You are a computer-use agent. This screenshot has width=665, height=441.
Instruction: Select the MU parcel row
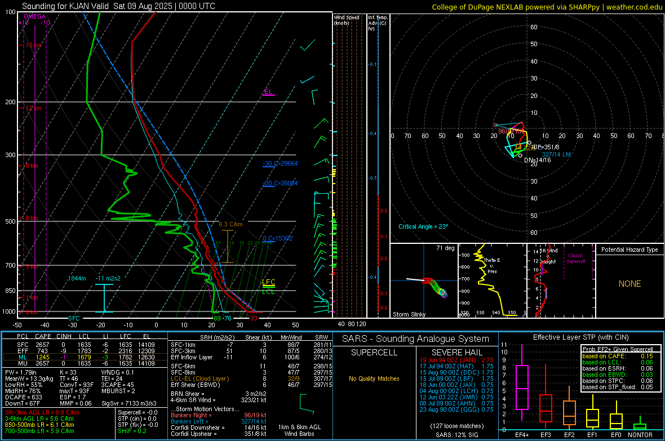pos(85,363)
